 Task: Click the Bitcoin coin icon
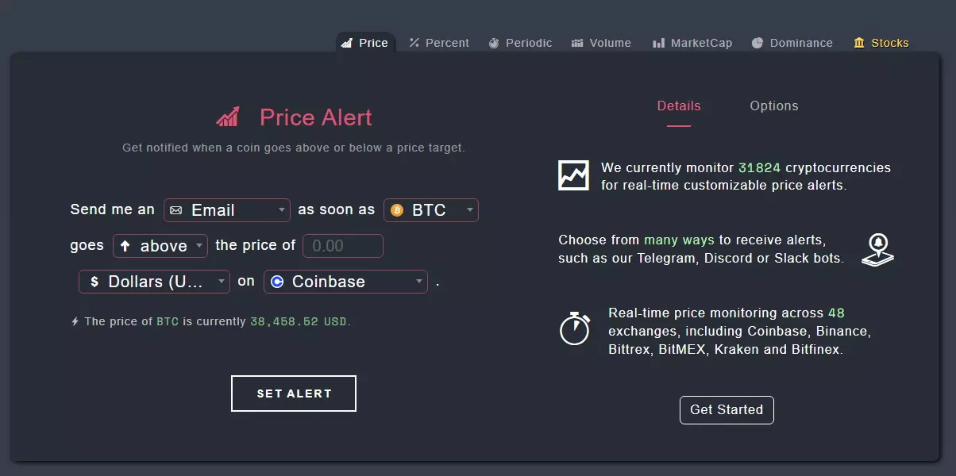tap(397, 210)
